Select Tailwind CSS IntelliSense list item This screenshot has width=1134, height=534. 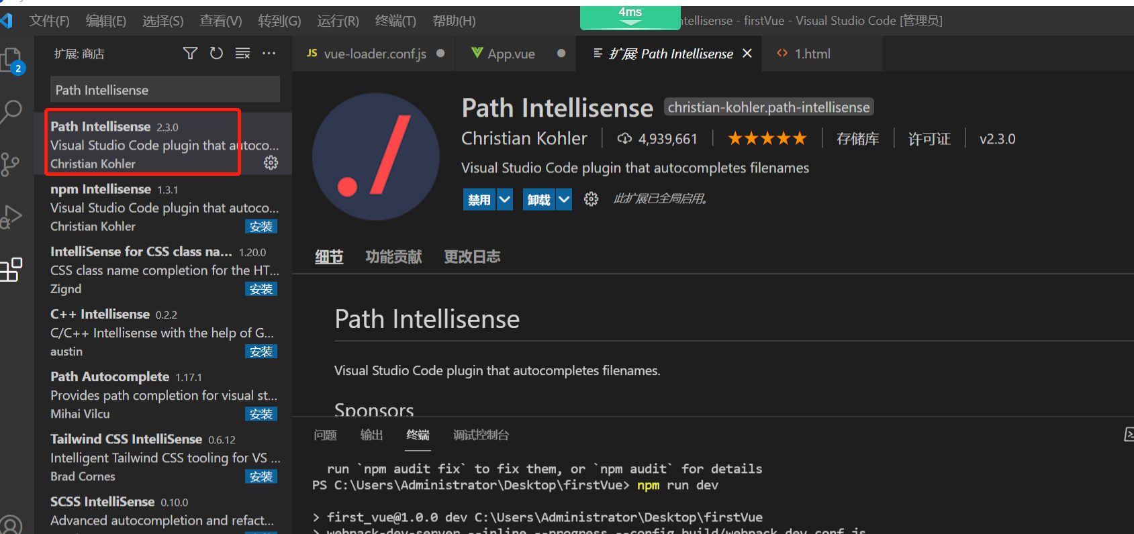pos(163,457)
